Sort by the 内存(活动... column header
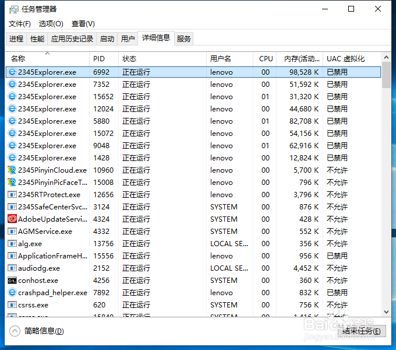396x350 pixels. point(300,59)
